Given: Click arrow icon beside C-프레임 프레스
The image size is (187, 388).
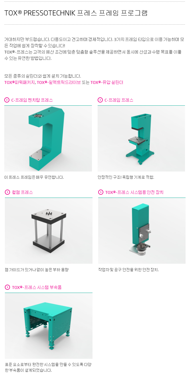Looking at the screenshot, I should [x=100, y=100].
